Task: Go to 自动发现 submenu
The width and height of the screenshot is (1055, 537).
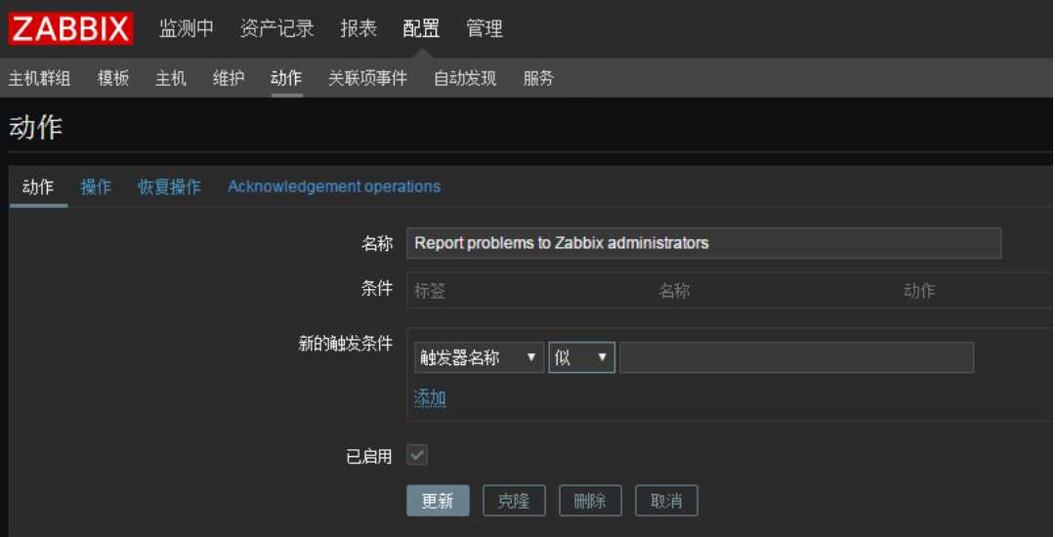Action: click(465, 78)
